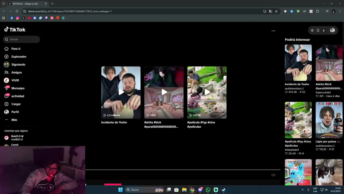Open Mensajes inbox
The image size is (344, 194).
click(15, 88)
